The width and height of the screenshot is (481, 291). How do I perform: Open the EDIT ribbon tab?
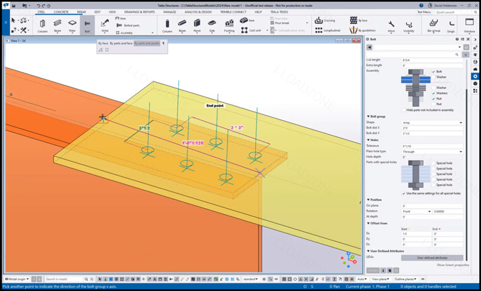tap(97, 12)
